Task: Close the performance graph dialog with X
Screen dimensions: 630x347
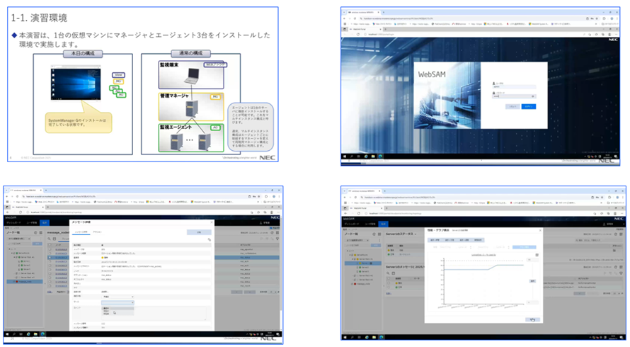Action: tap(542, 229)
